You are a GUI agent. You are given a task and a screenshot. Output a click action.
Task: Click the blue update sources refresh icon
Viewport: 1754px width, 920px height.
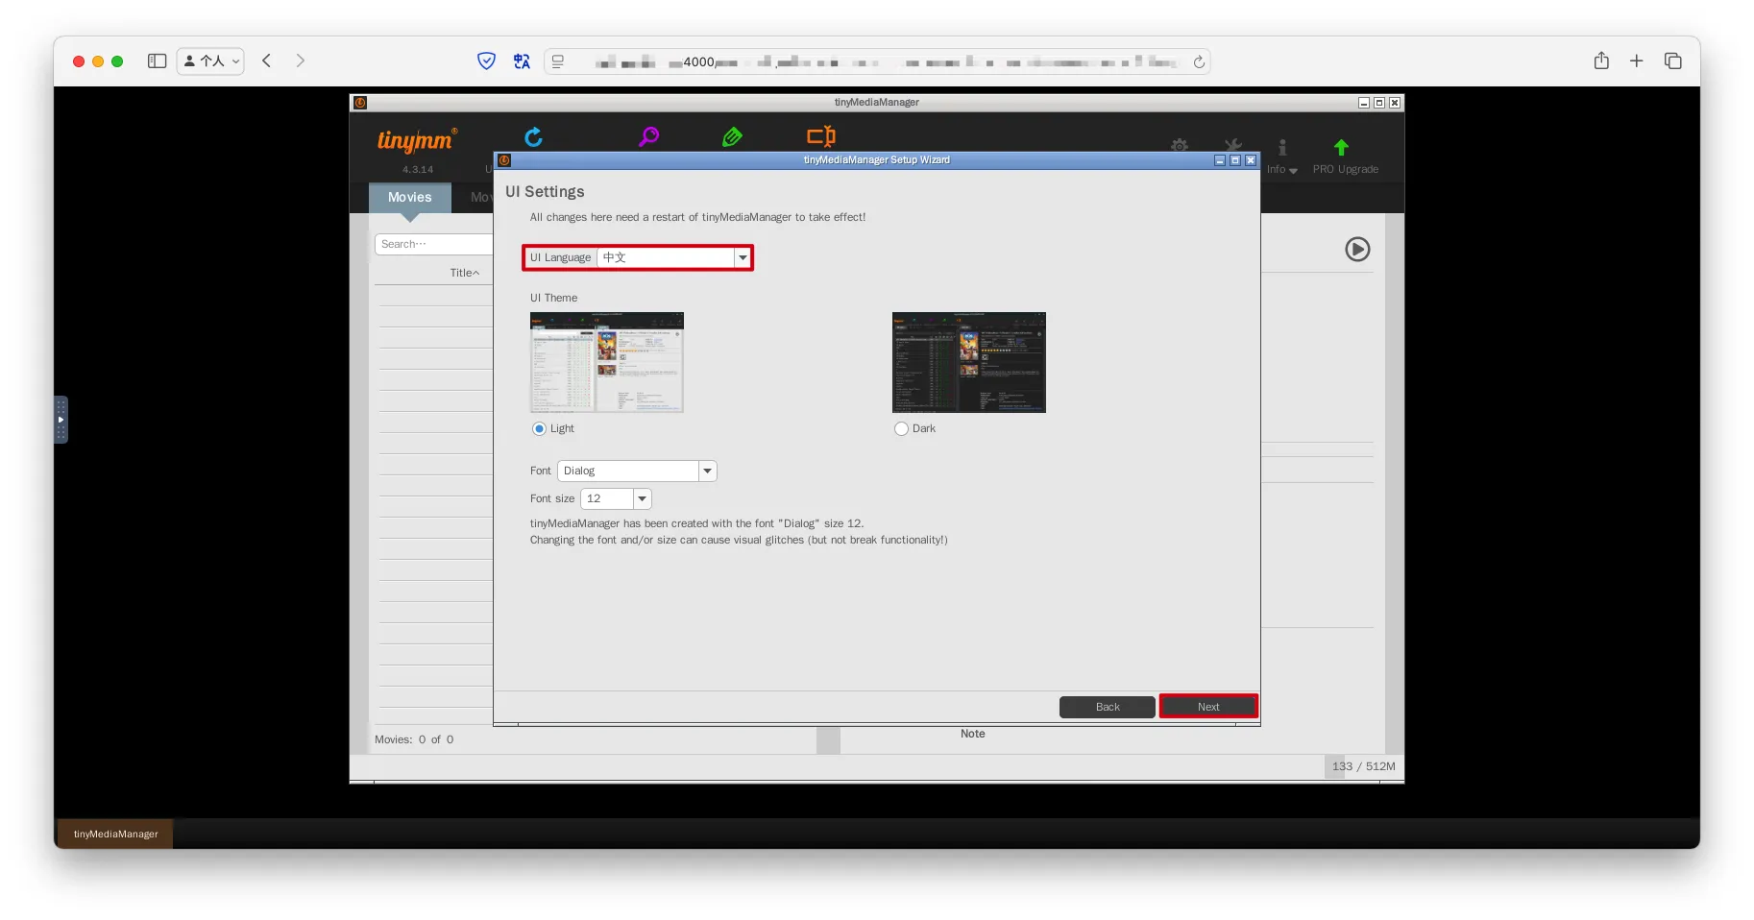point(533,137)
